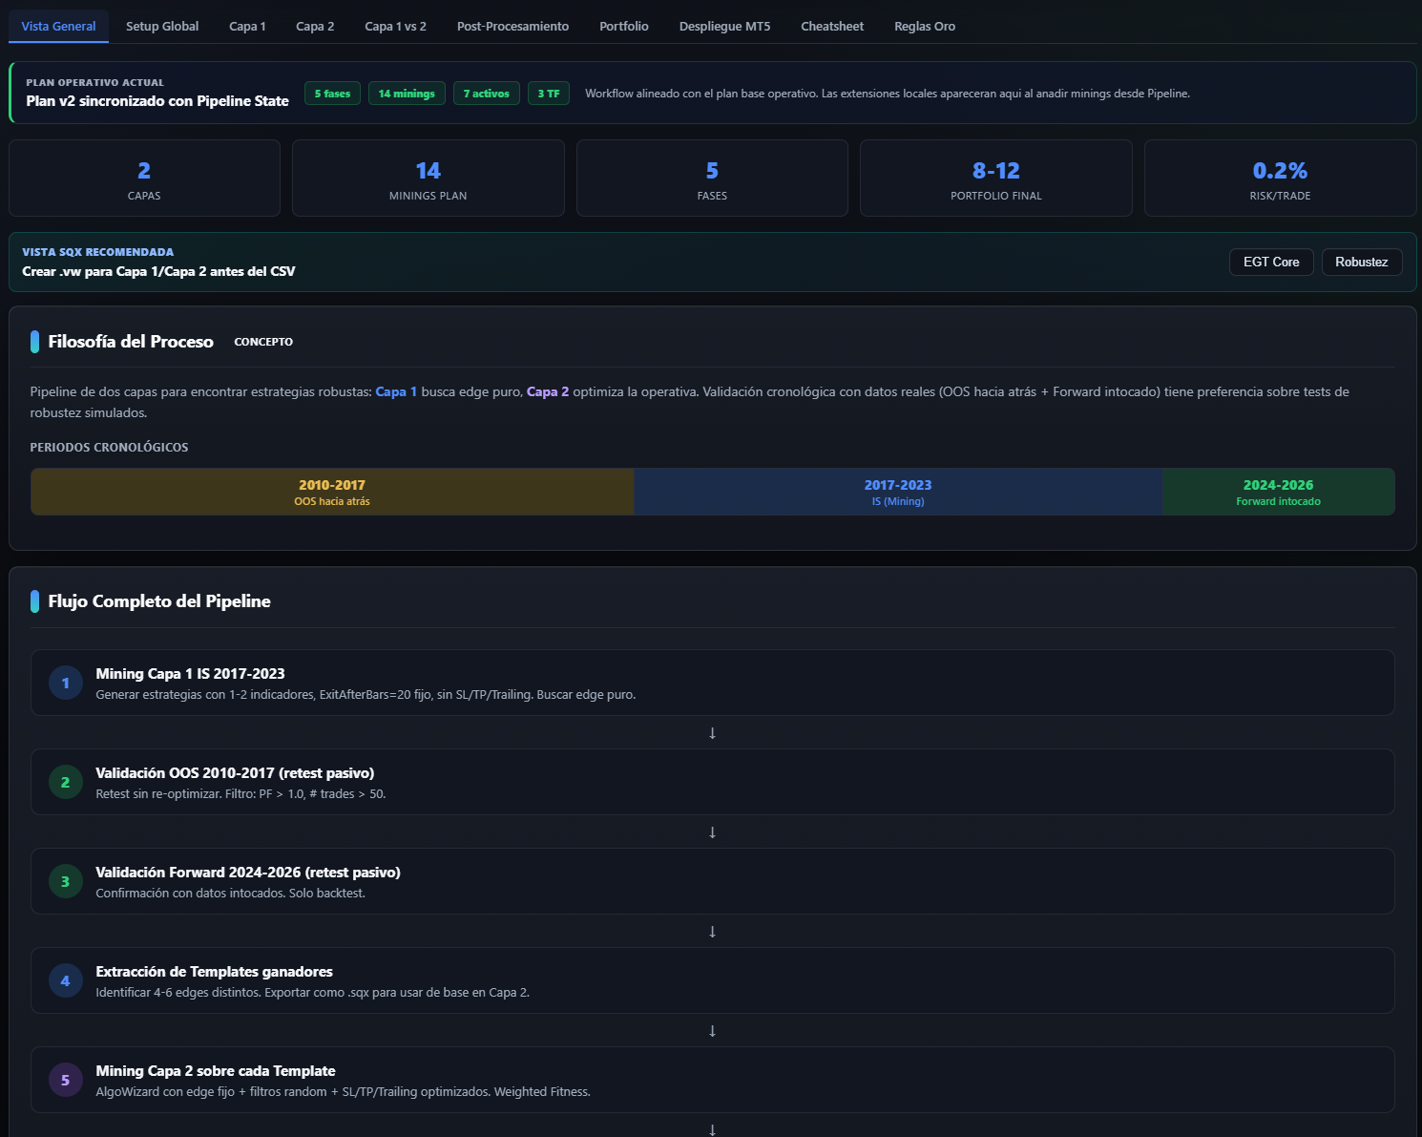Click step number 2 circle icon

tap(66, 782)
